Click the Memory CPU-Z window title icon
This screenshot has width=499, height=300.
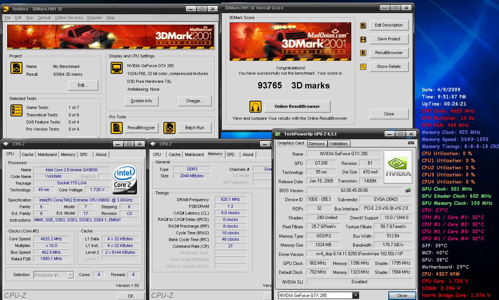click(x=153, y=144)
